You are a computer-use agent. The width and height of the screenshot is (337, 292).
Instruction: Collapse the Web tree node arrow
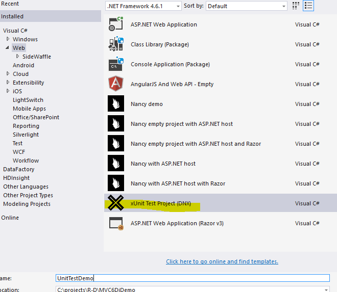[x=7, y=47]
